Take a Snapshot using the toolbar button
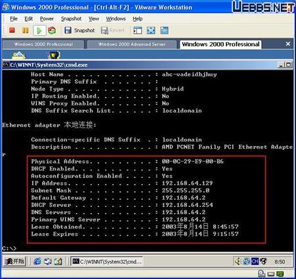Screen dimensions: 296x279 79,30
